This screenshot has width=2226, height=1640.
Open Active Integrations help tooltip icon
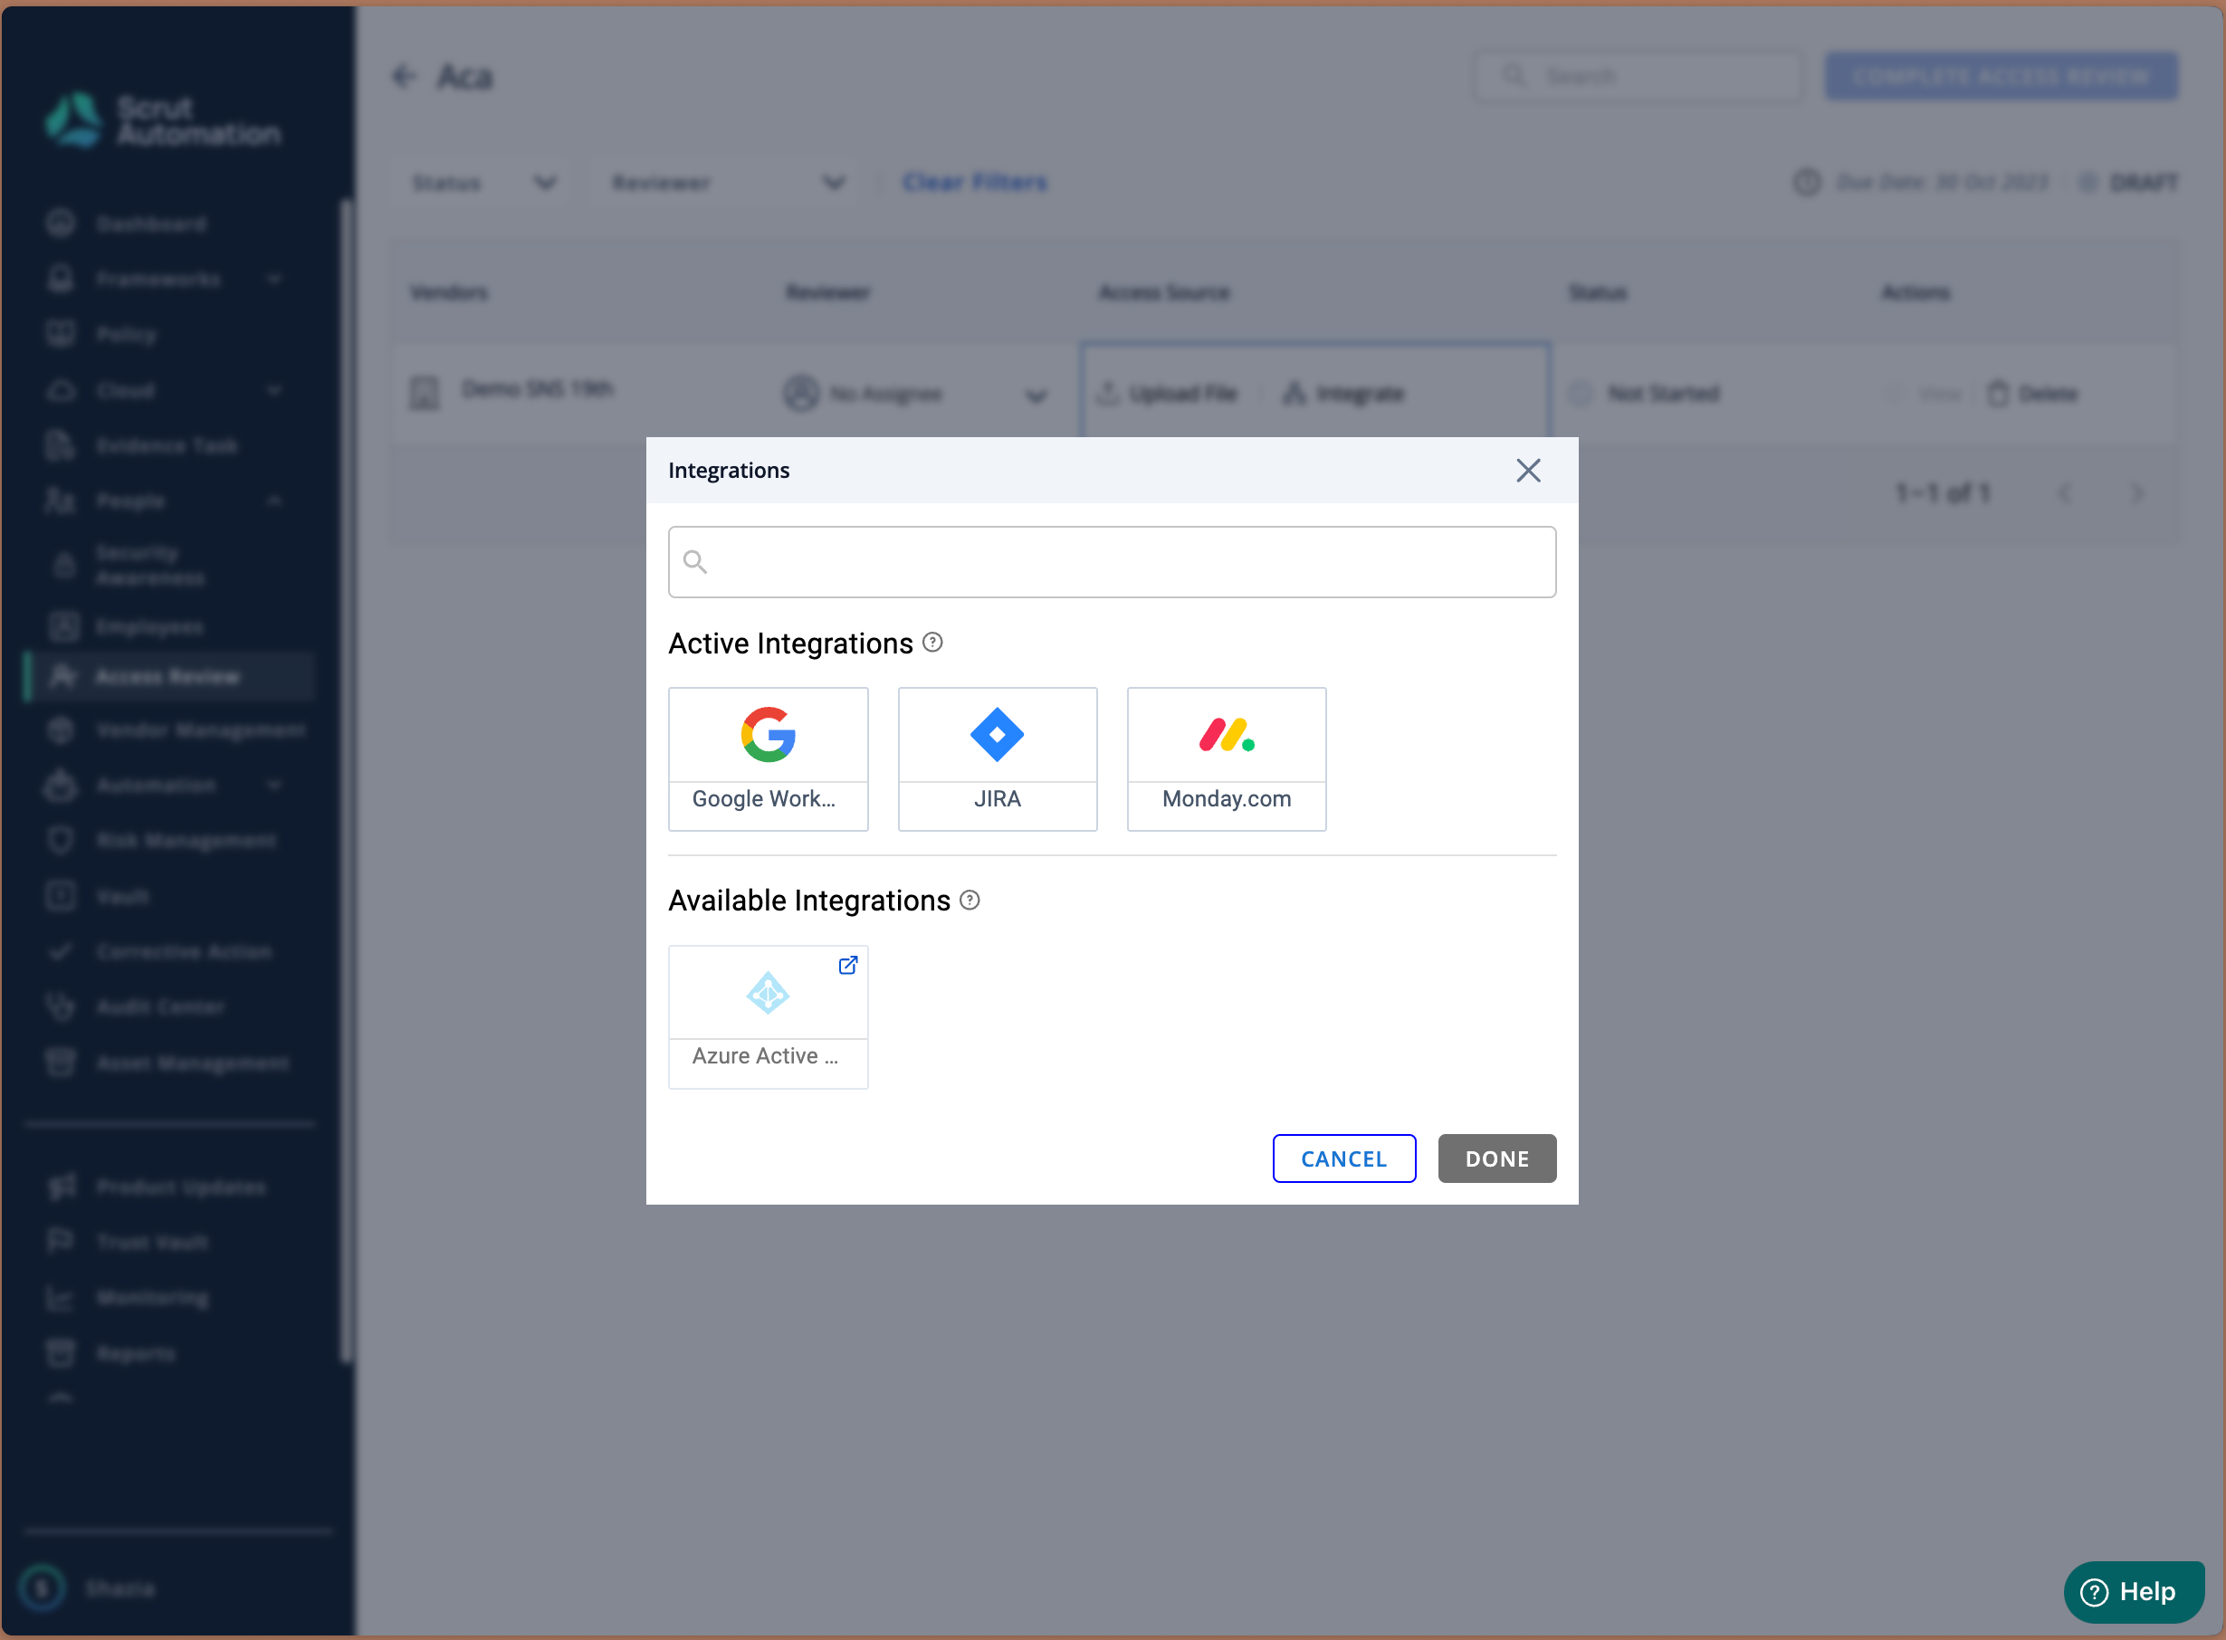pos(932,643)
